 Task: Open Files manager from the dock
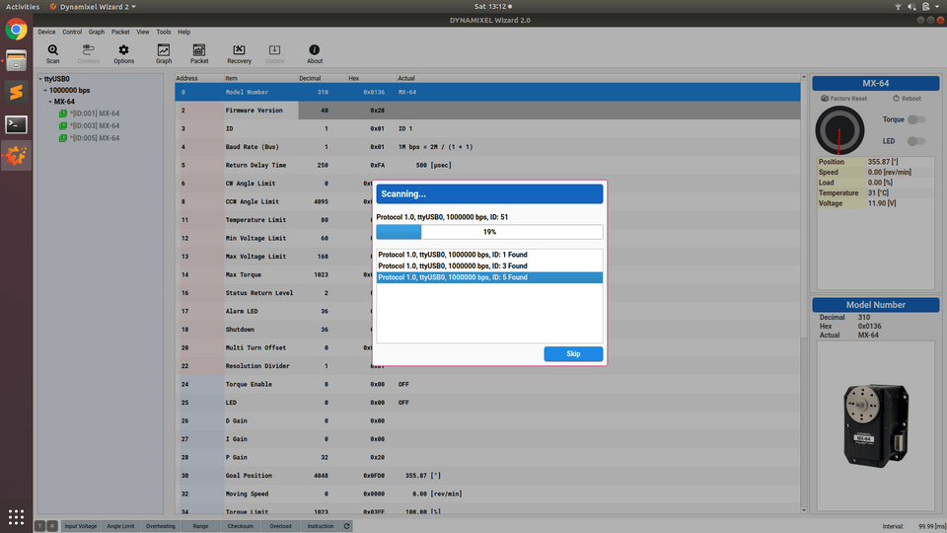coord(17,60)
